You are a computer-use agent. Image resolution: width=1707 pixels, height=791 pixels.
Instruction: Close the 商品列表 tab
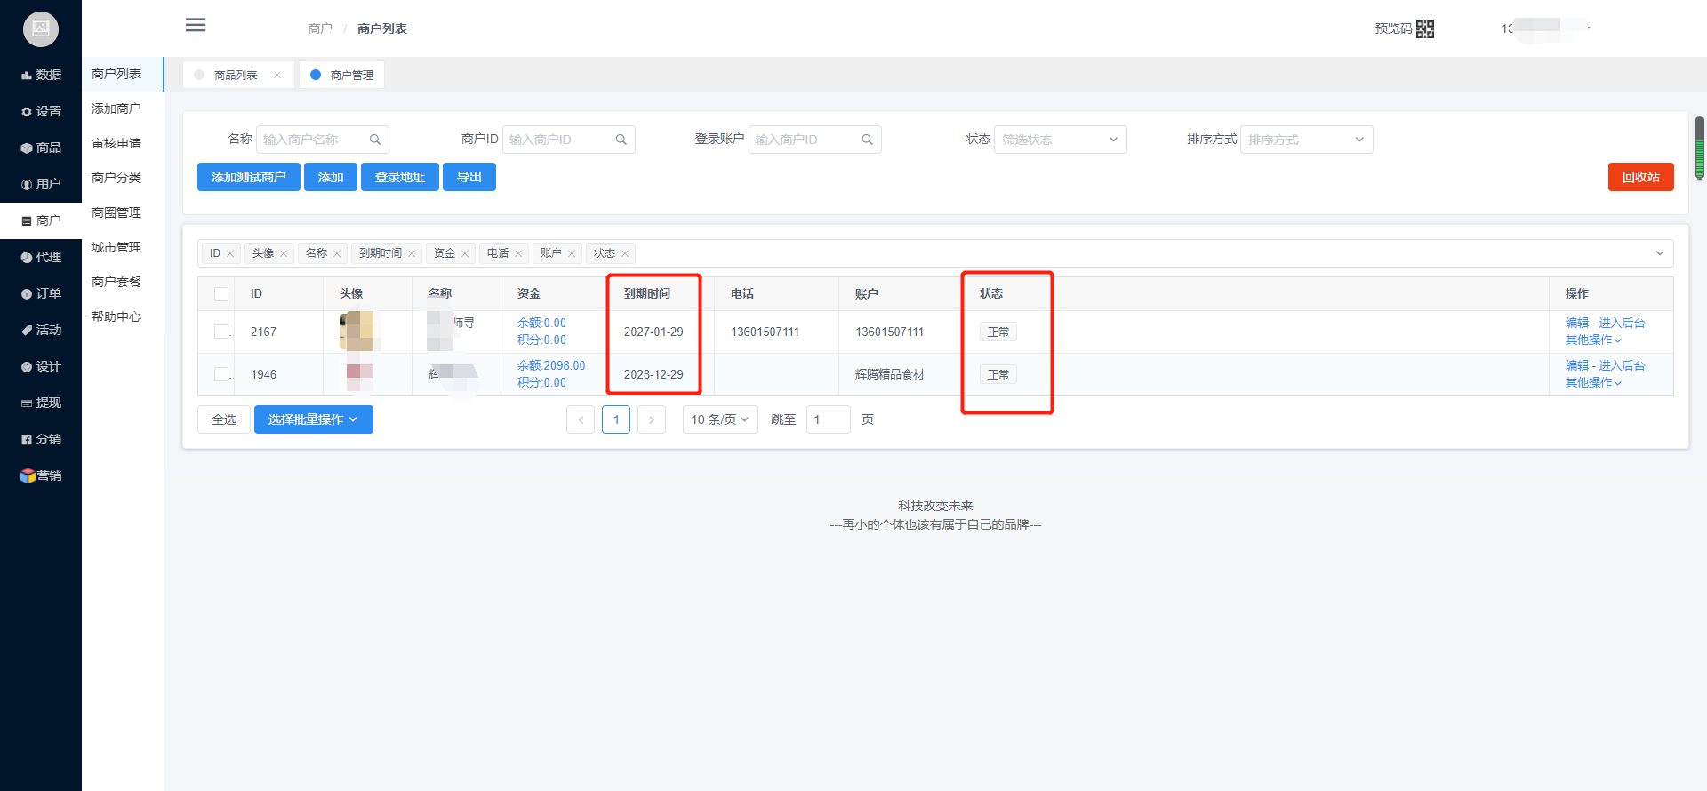[x=277, y=76]
